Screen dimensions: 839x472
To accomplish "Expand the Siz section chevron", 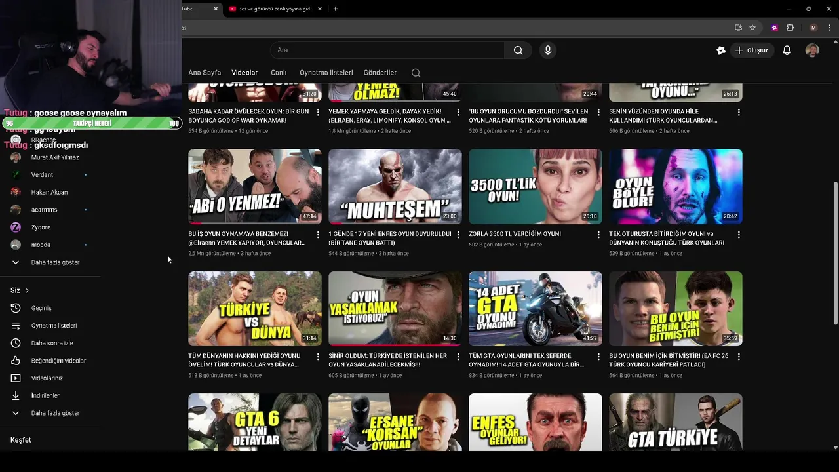I will [x=27, y=290].
